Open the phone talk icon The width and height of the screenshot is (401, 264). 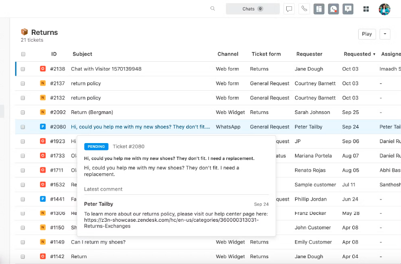[x=304, y=9]
